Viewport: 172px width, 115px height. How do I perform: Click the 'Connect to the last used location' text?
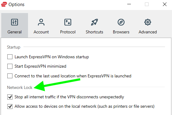[x=73, y=76]
